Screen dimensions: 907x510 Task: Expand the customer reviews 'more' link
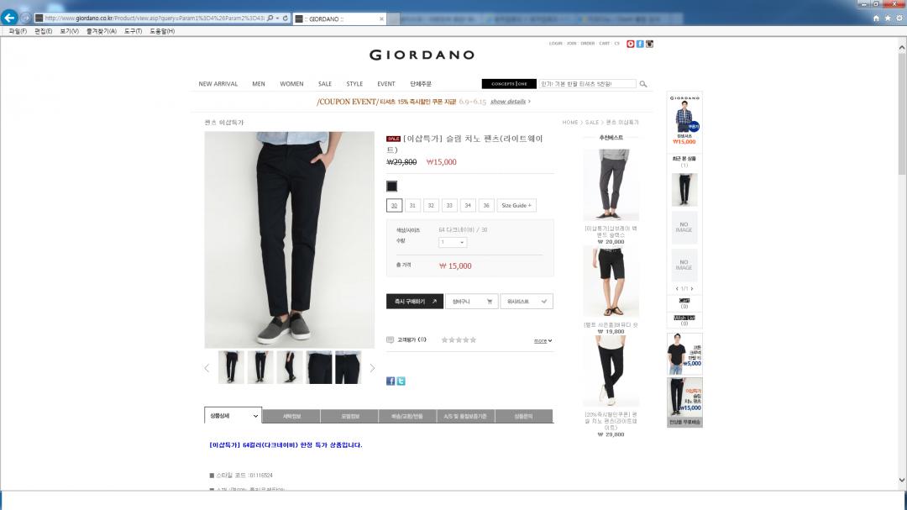tap(543, 340)
